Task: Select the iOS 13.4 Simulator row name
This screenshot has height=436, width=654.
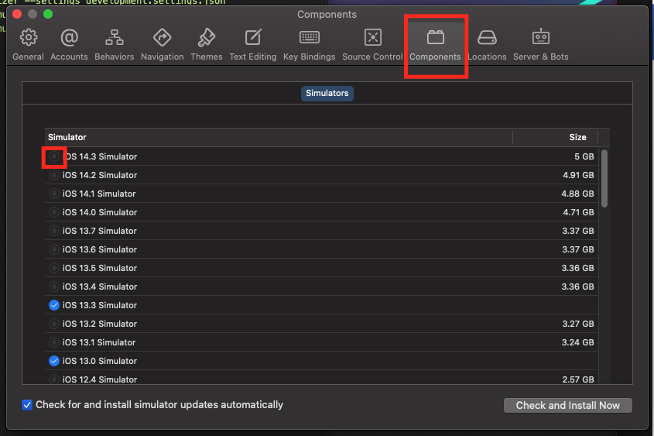Action: click(x=100, y=287)
